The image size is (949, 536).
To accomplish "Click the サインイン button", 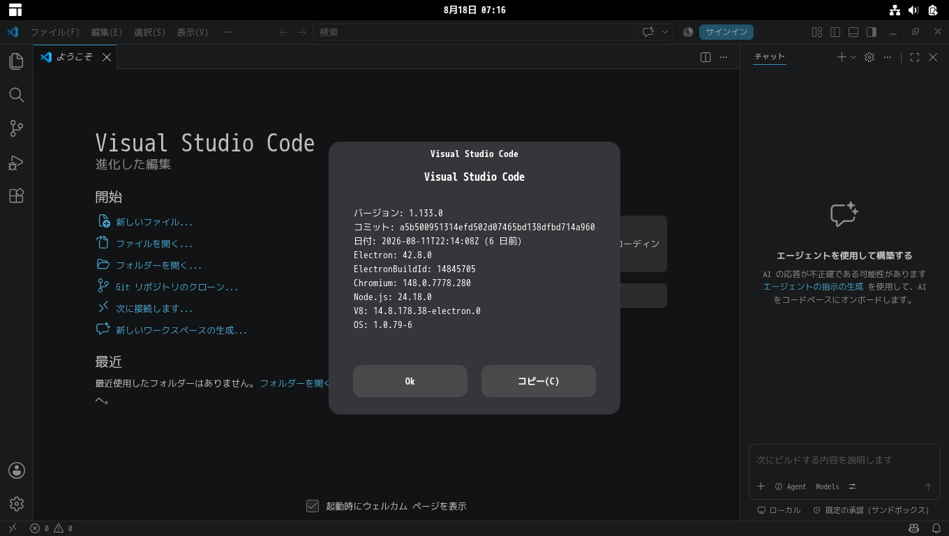I will tap(726, 32).
